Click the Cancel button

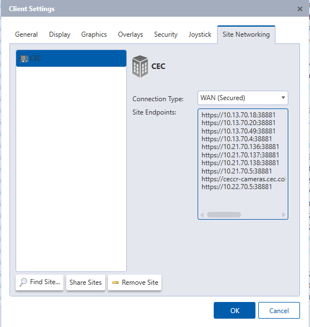279,310
